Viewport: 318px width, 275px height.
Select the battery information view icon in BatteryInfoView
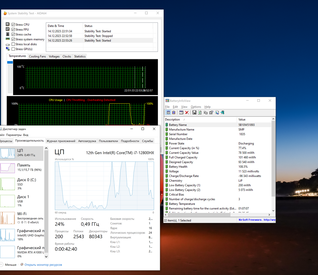click(168, 113)
